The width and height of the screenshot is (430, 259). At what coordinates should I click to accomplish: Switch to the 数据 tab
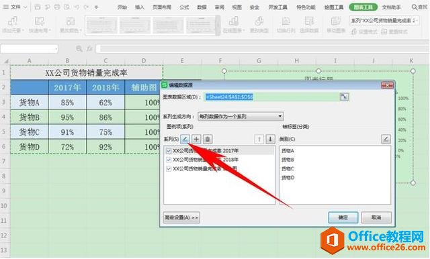[x=202, y=7]
